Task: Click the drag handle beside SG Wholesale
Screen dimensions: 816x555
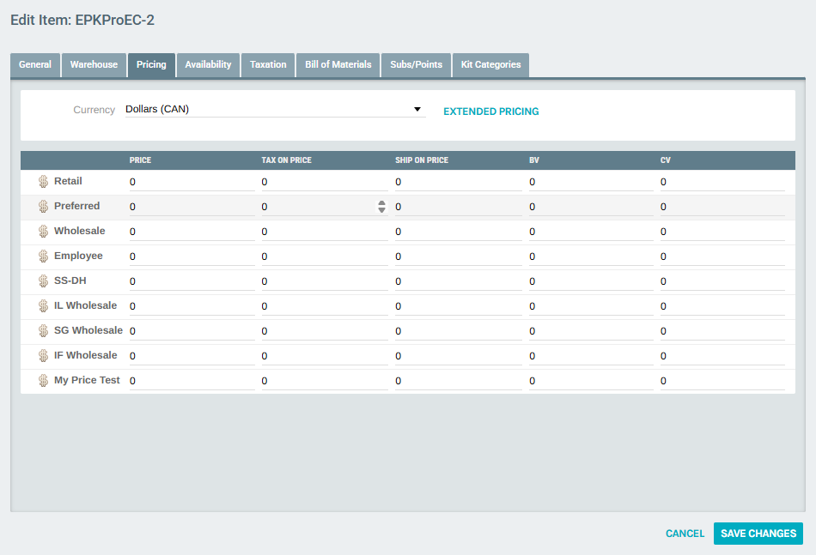Action: pyautogui.click(x=44, y=330)
